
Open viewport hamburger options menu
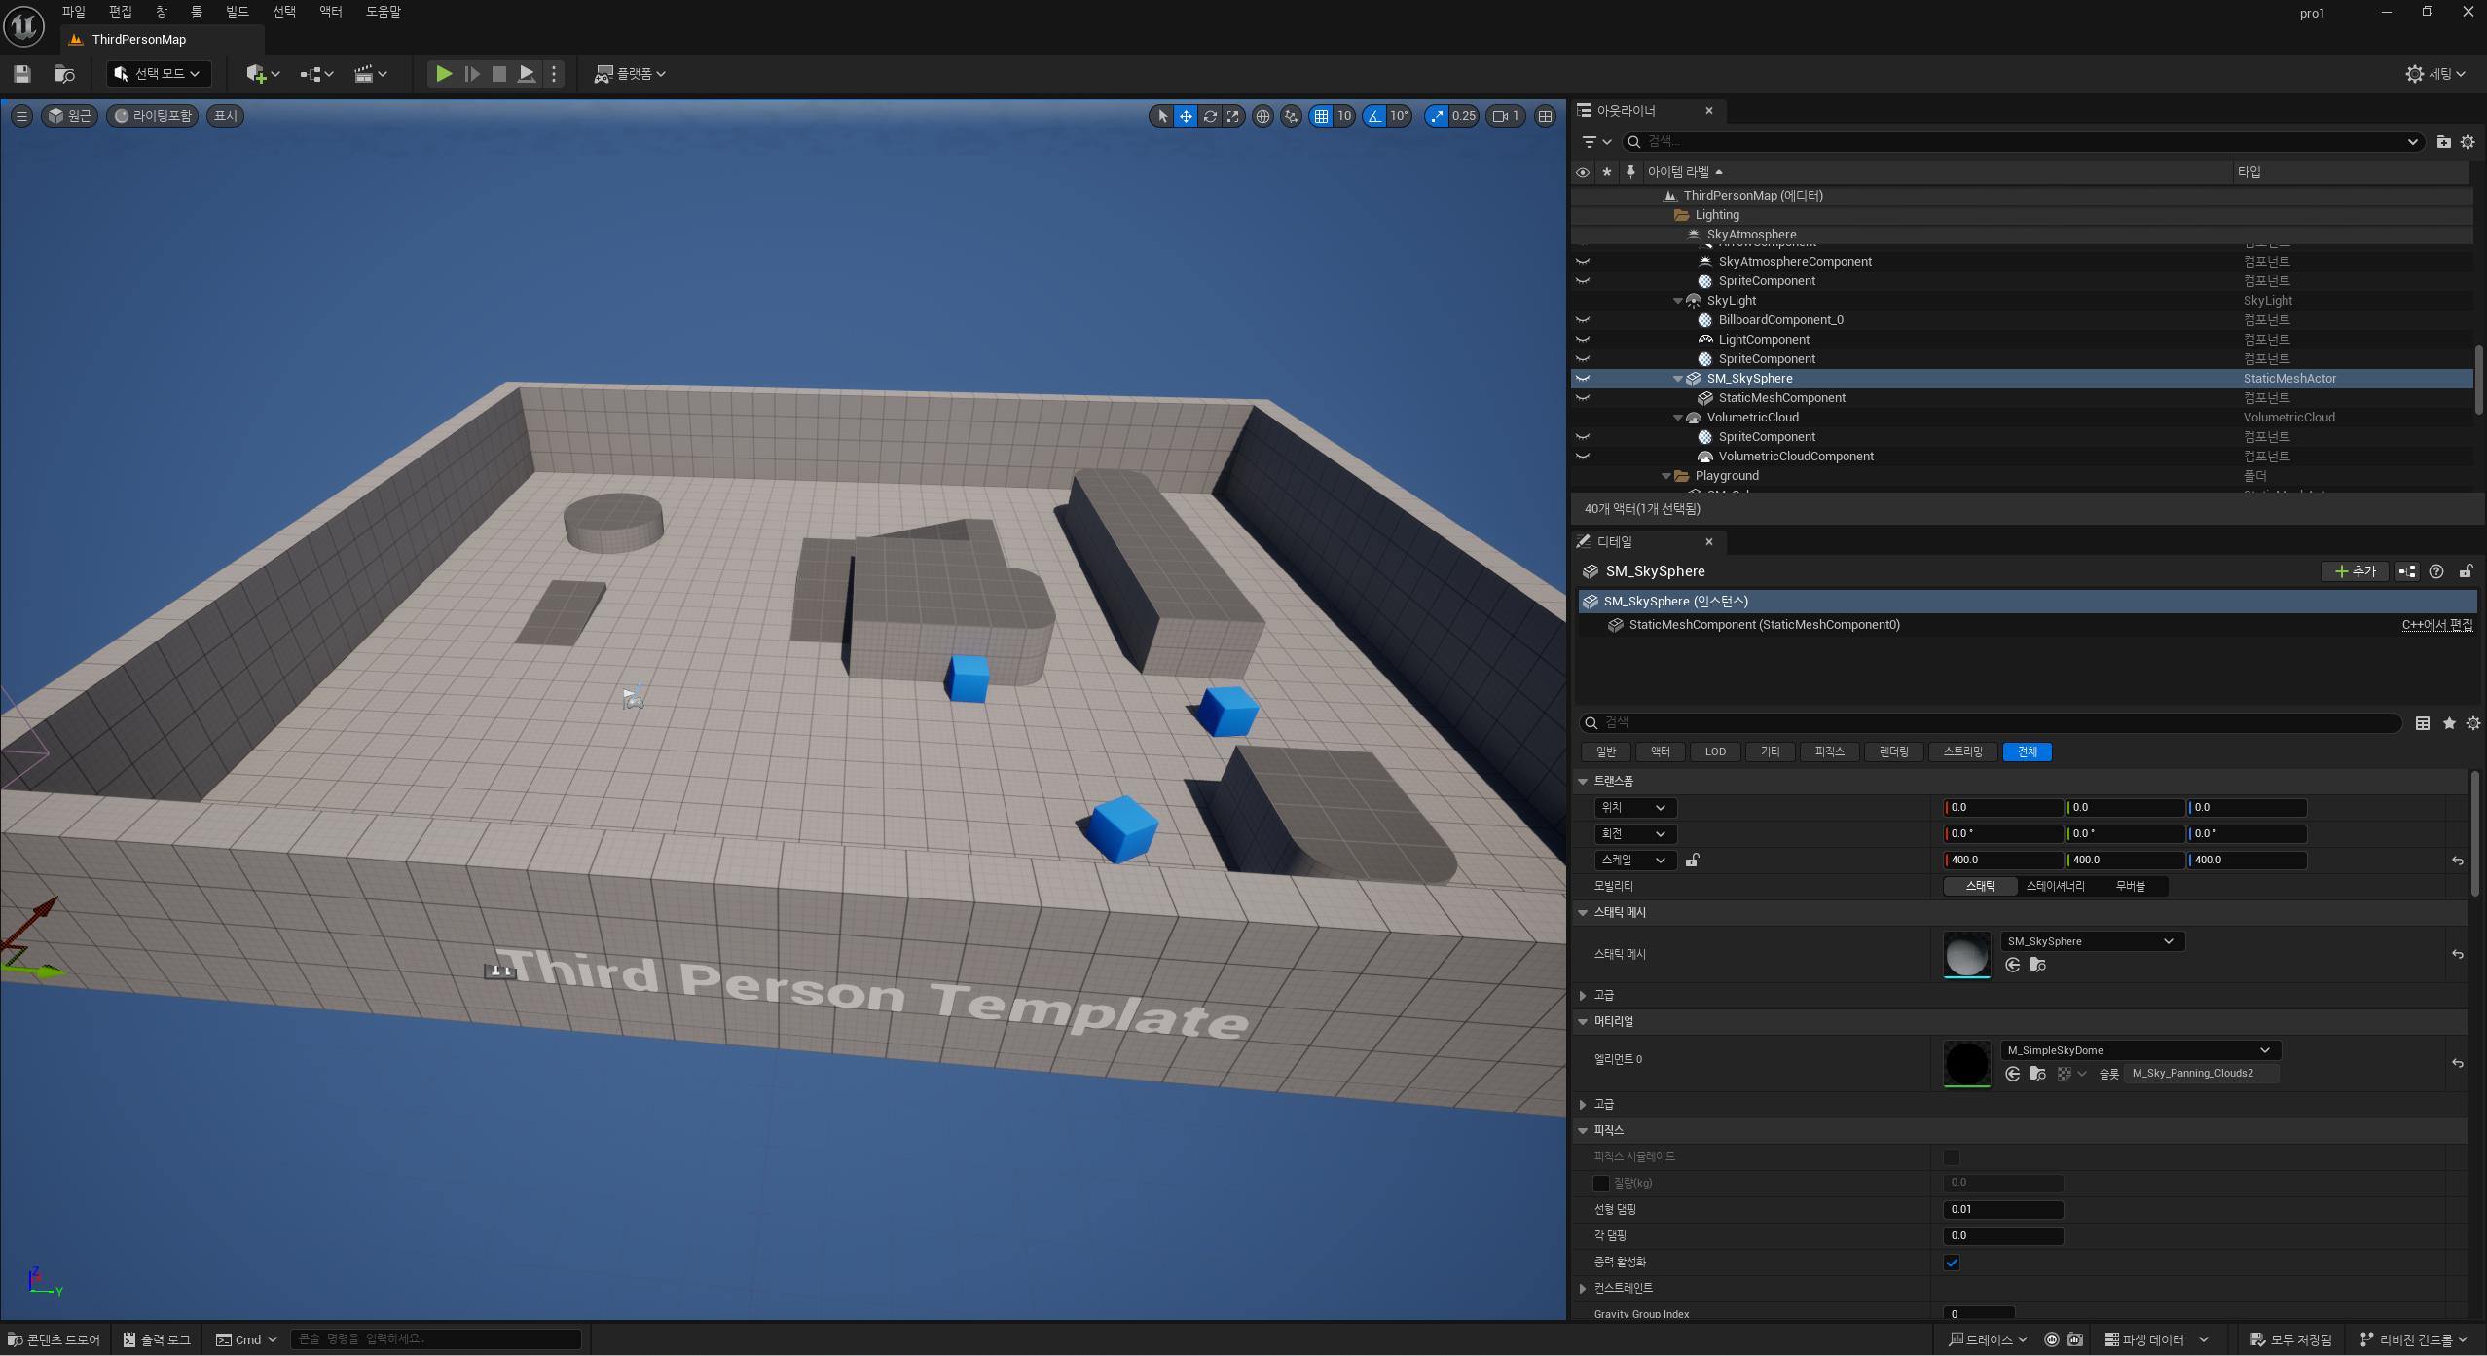coord(21,116)
